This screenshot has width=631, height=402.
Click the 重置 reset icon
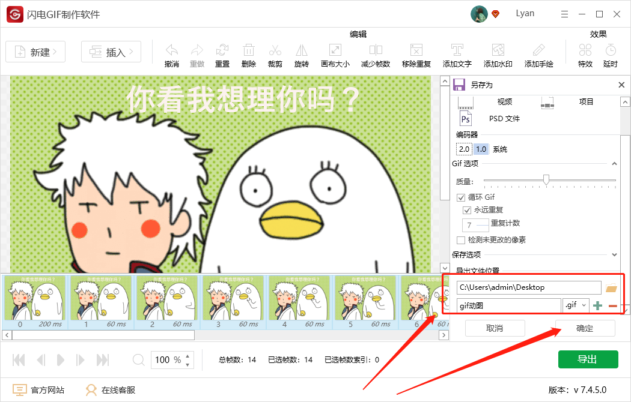point(222,50)
